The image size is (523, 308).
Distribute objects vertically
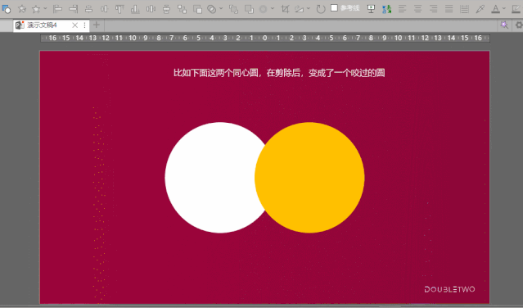pyautogui.click(x=166, y=9)
